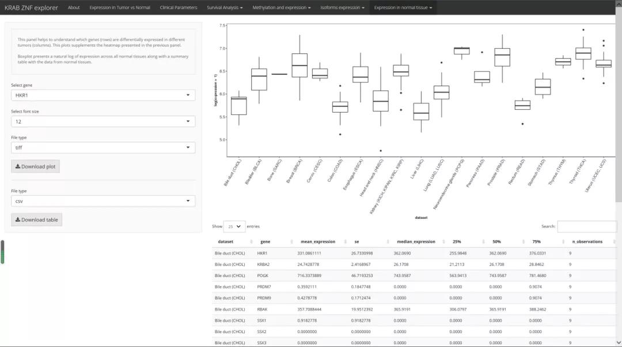Click mean expression value 716.3373889

point(309,275)
